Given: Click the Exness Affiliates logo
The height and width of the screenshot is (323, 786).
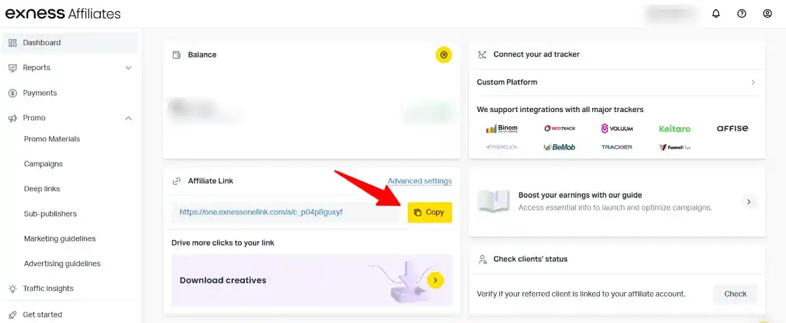Looking at the screenshot, I should click(63, 14).
